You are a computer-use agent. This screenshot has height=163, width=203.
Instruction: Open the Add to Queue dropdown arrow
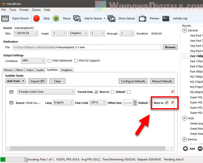click(104, 18)
